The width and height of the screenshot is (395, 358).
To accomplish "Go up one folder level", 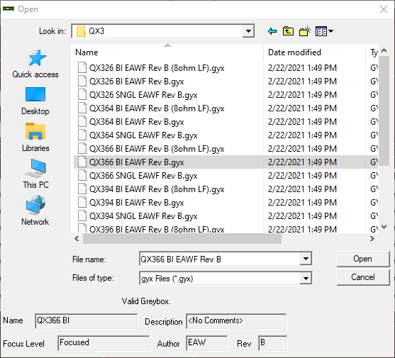I will tap(288, 31).
